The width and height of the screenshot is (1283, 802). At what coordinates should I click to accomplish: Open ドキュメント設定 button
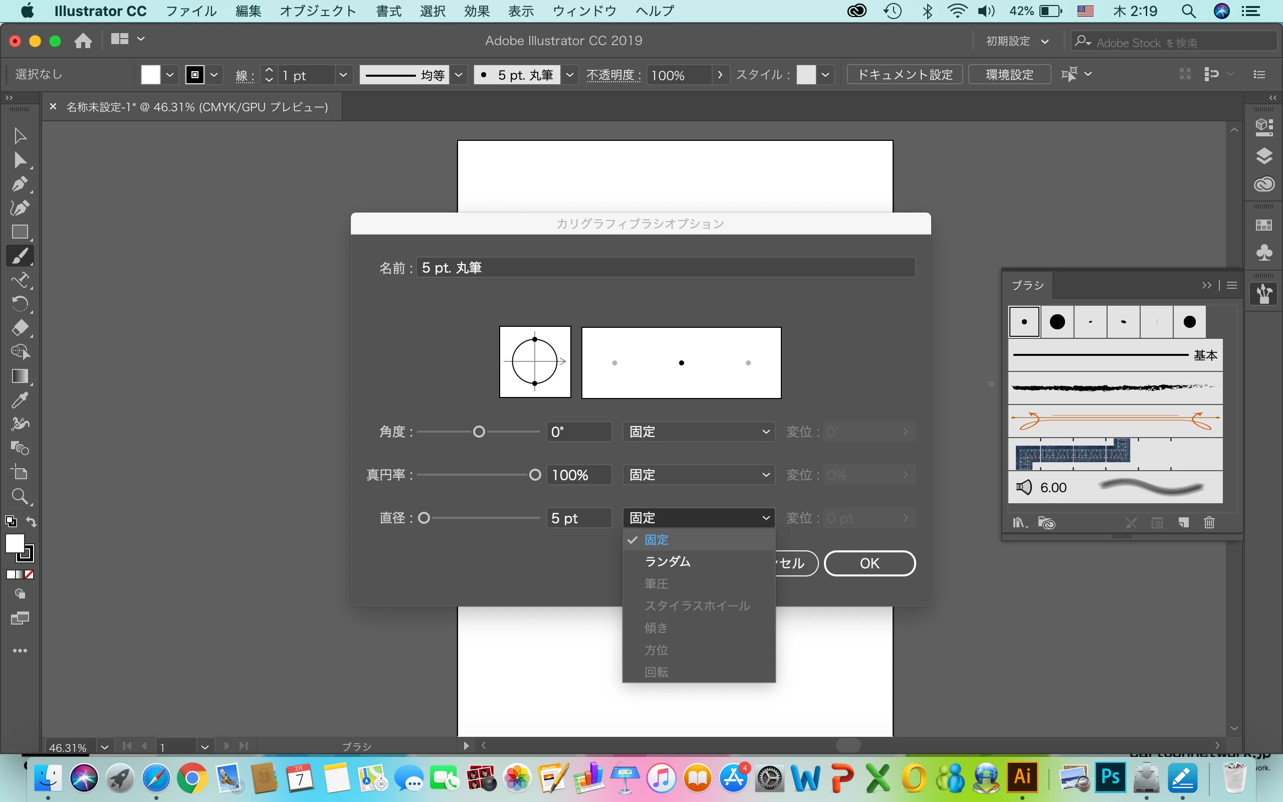click(x=905, y=75)
